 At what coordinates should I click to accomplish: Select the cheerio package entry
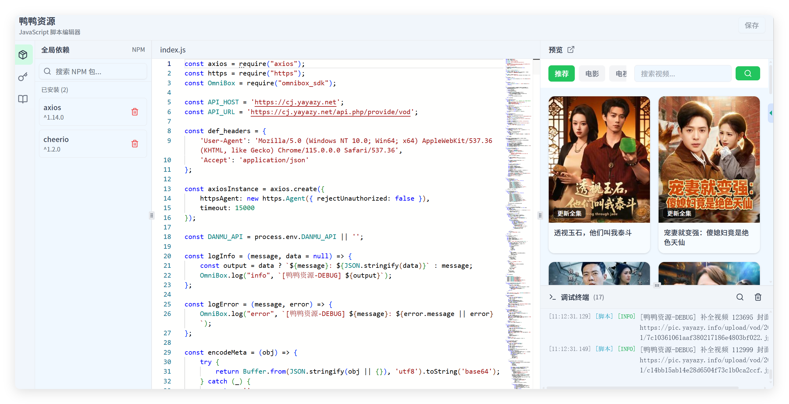[93, 144]
